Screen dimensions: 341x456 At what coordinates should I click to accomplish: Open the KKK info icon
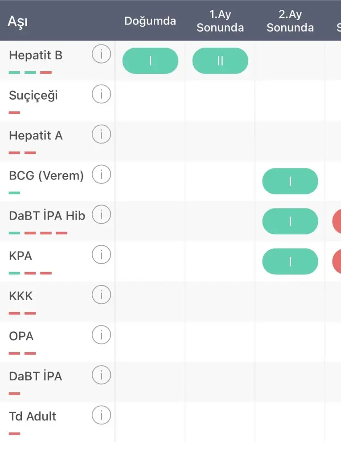point(101,295)
